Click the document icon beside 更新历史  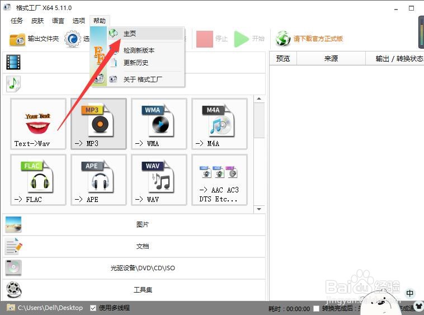click(x=114, y=63)
